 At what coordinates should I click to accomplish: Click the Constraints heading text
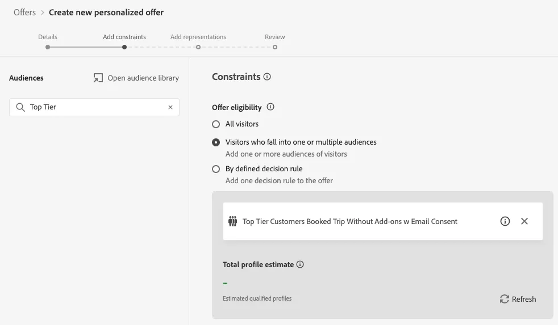point(236,77)
